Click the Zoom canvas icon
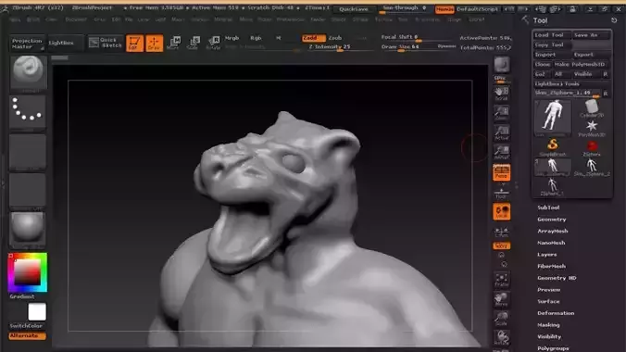626x352 pixels. point(501,113)
